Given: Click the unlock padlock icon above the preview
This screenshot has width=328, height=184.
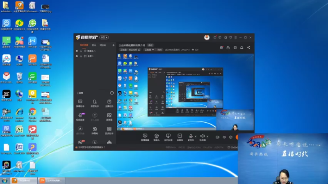Looking at the screenshot, I should pyautogui.click(x=228, y=47).
